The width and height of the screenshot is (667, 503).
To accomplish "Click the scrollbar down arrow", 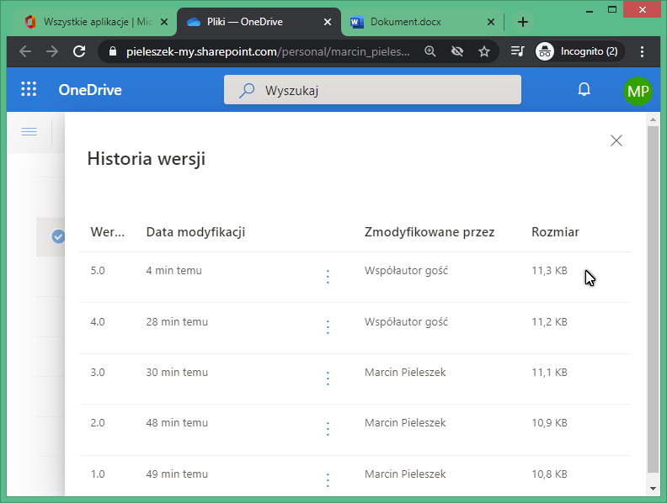I will 653,489.
